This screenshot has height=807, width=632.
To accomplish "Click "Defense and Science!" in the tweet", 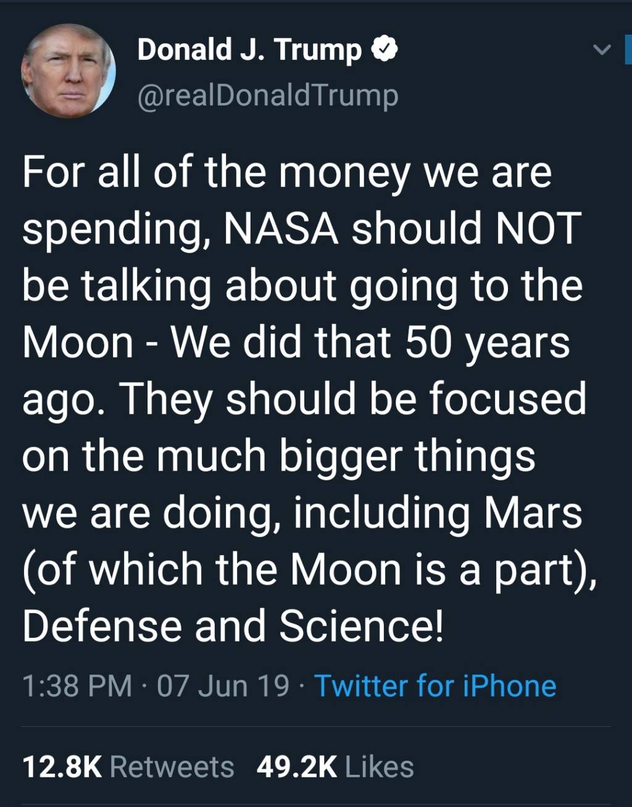I will click(233, 625).
